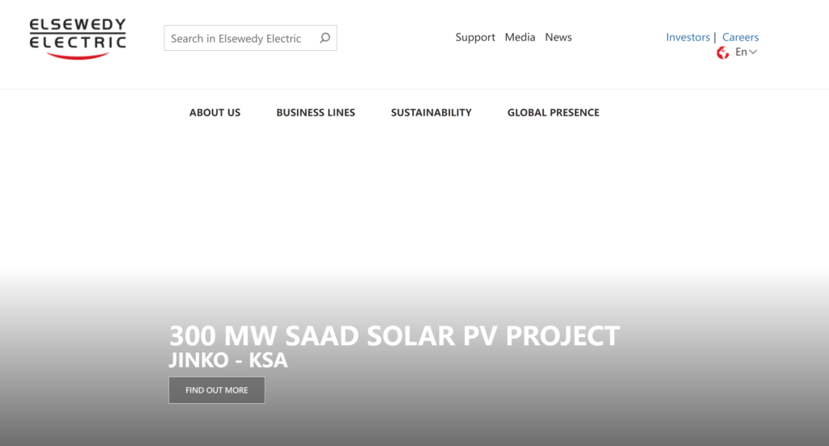Focus the Search in Elsewedy Electric field
This screenshot has width=829, height=446.
tap(250, 38)
